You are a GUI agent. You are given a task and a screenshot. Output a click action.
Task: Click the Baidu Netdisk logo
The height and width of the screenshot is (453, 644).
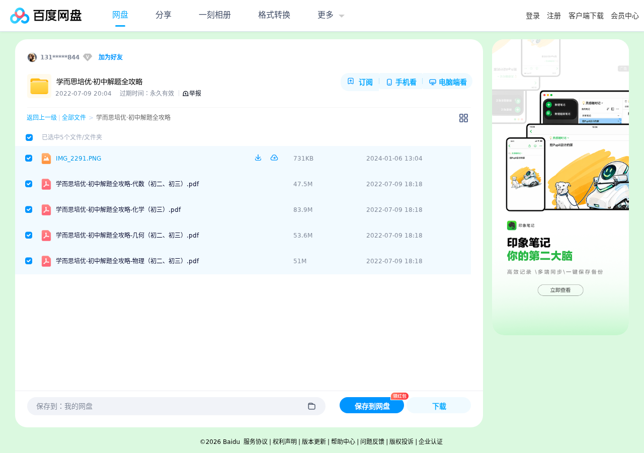pyautogui.click(x=46, y=16)
